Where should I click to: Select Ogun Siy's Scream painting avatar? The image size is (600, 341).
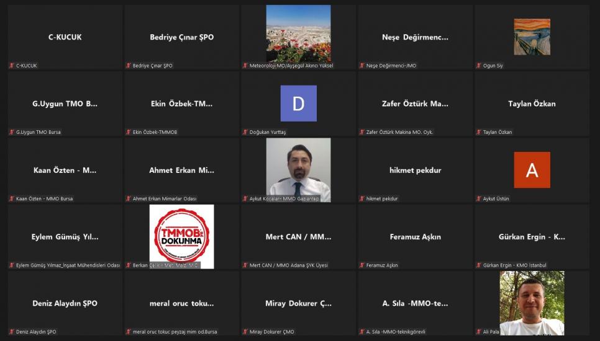pos(532,37)
